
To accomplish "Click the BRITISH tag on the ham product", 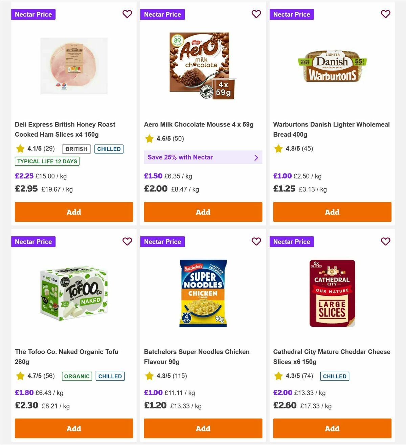I will [x=76, y=149].
